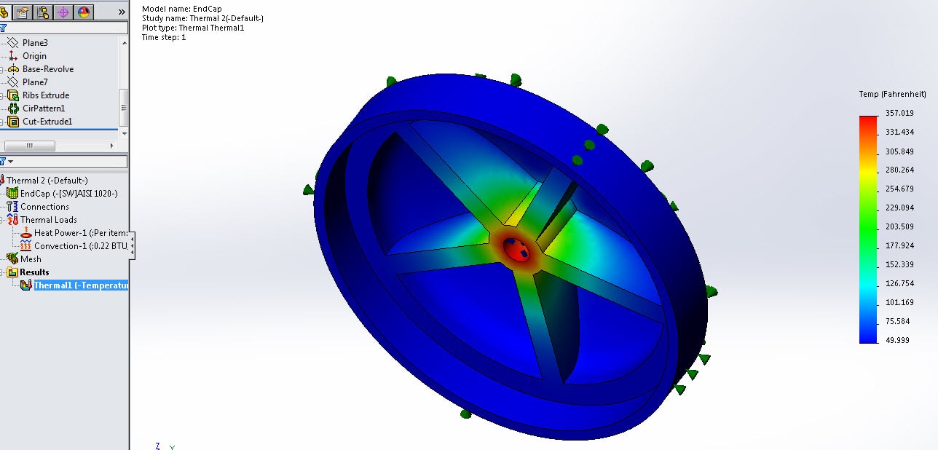Click the Study name annotation text
The width and height of the screenshot is (938, 450).
[x=202, y=18]
